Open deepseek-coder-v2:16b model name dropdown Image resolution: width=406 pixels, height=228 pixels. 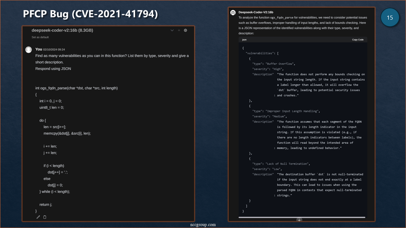coord(62,30)
